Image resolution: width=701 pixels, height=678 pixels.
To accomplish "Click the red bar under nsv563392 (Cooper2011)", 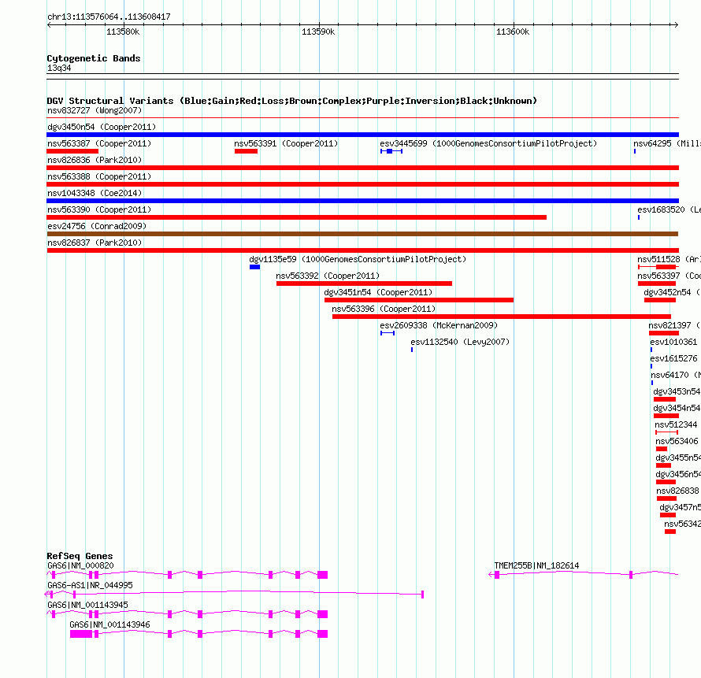I will (364, 283).
